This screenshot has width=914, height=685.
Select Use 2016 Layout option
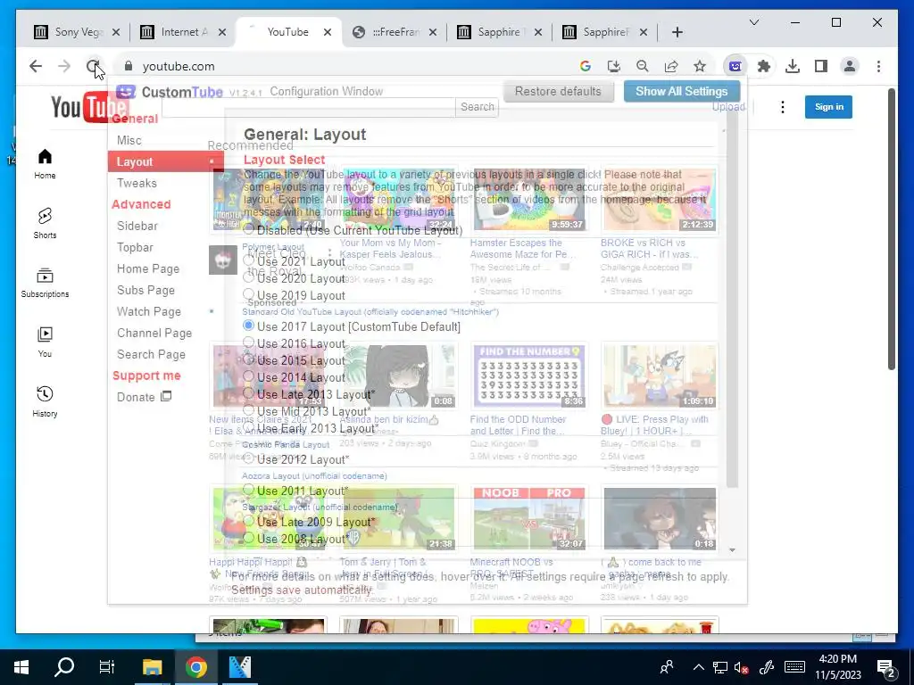point(249,342)
